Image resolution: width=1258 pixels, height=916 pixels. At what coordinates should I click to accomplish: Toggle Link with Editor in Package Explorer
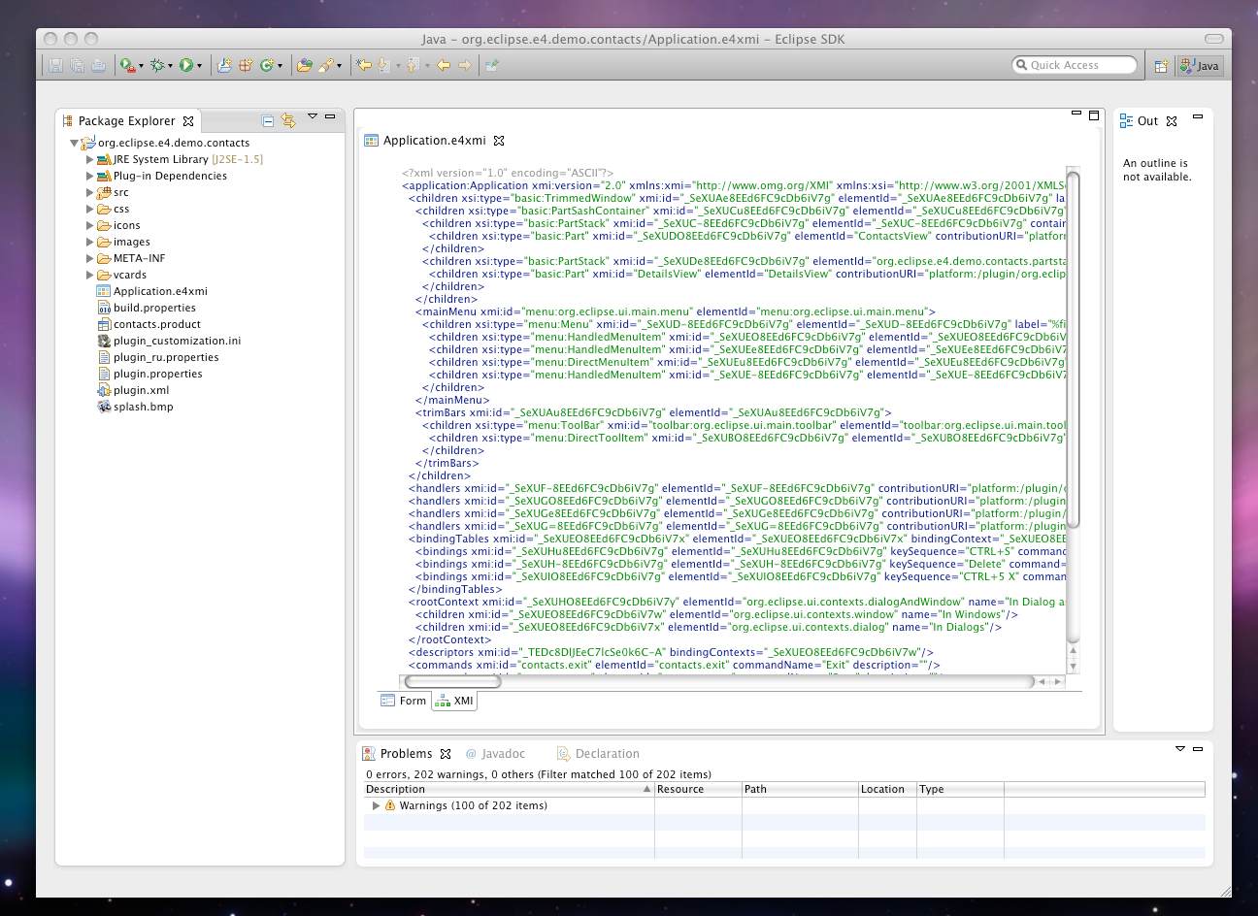[288, 120]
